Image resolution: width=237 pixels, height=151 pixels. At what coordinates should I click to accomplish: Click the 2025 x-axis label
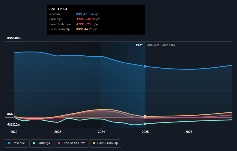pos(145,132)
